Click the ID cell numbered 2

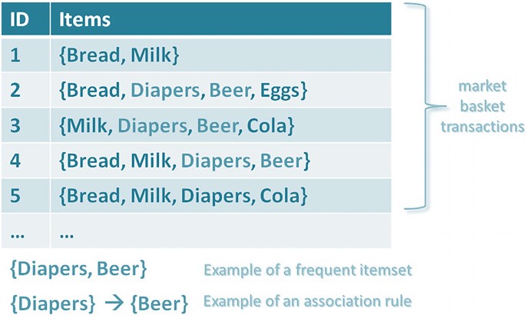[17, 90]
